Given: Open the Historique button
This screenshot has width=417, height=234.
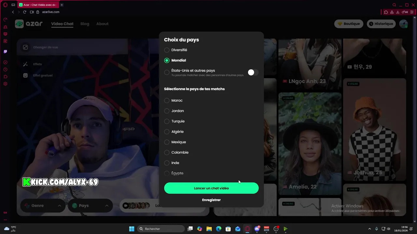Looking at the screenshot, I should pos(381,24).
